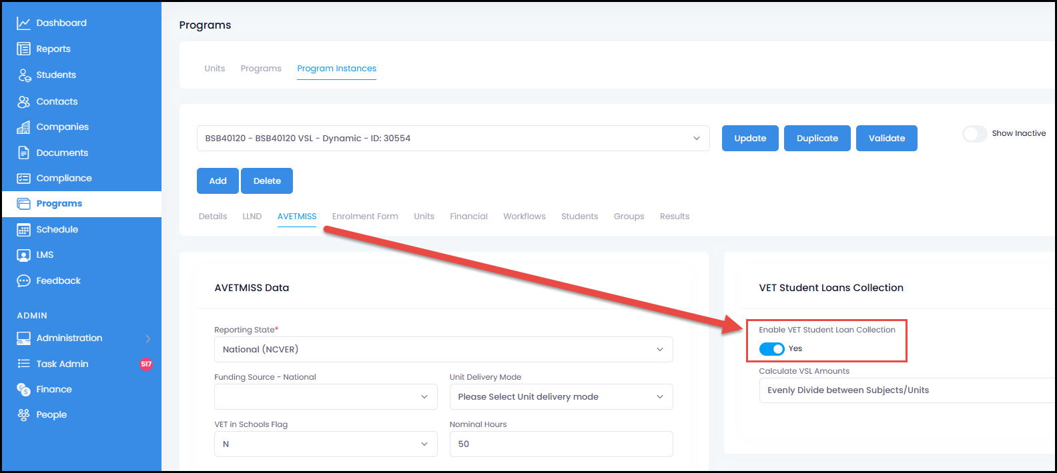Open the Enrolment Form tab
Viewport: 1057px width, 473px height.
click(365, 217)
